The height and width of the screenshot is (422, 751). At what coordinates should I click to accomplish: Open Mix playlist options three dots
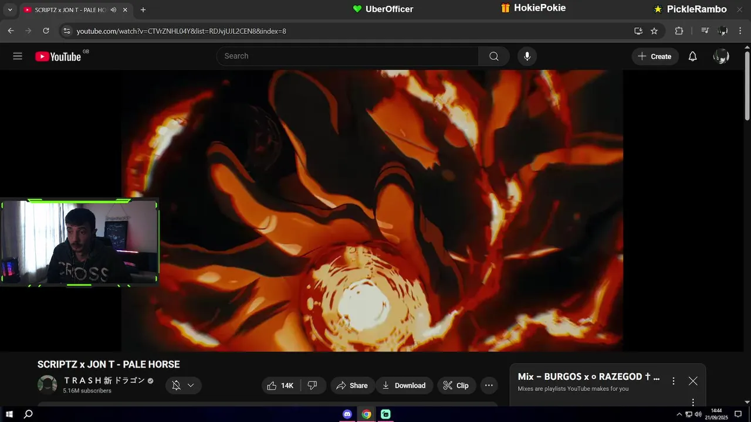[674, 381]
